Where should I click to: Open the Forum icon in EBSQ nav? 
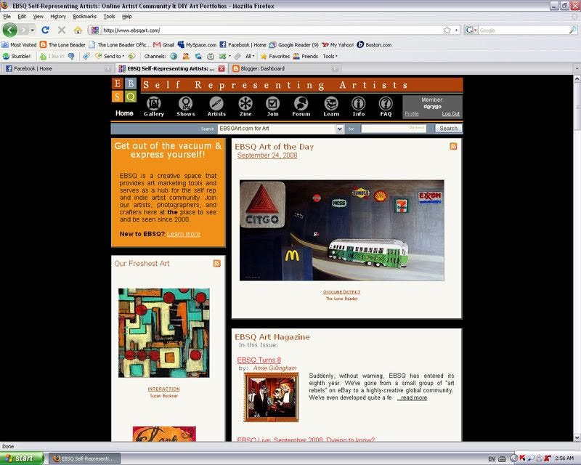301,106
